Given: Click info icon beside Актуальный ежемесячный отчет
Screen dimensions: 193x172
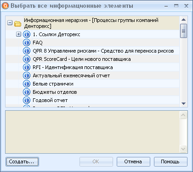Looking at the screenshot, I should click(27, 75).
